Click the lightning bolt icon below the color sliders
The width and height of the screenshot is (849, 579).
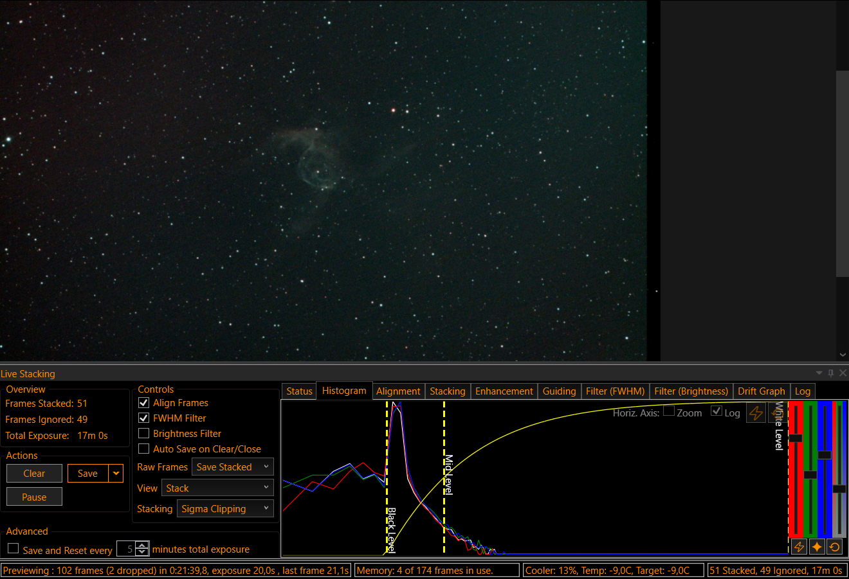[799, 547]
